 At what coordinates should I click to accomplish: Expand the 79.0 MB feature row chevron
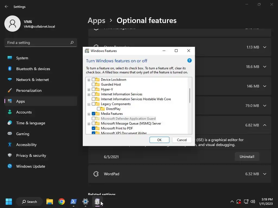click(x=265, y=106)
